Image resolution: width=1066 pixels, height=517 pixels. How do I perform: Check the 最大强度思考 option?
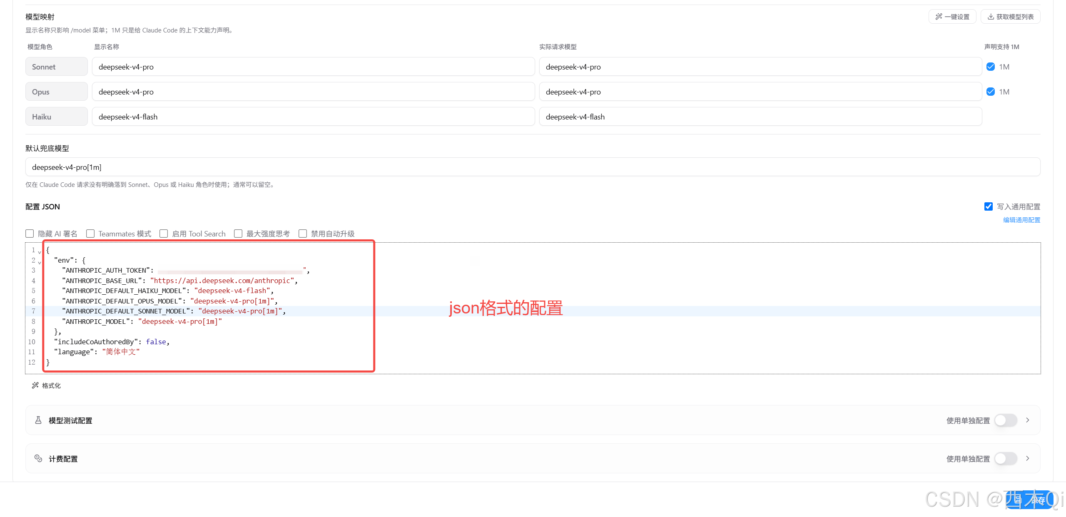238,234
